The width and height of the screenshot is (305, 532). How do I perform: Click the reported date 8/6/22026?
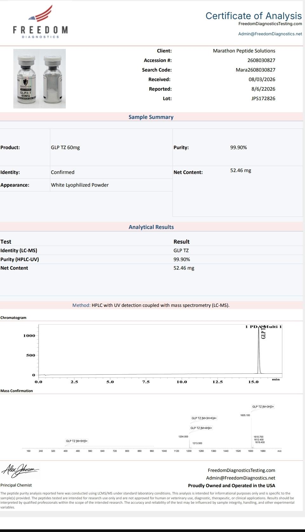click(x=263, y=89)
